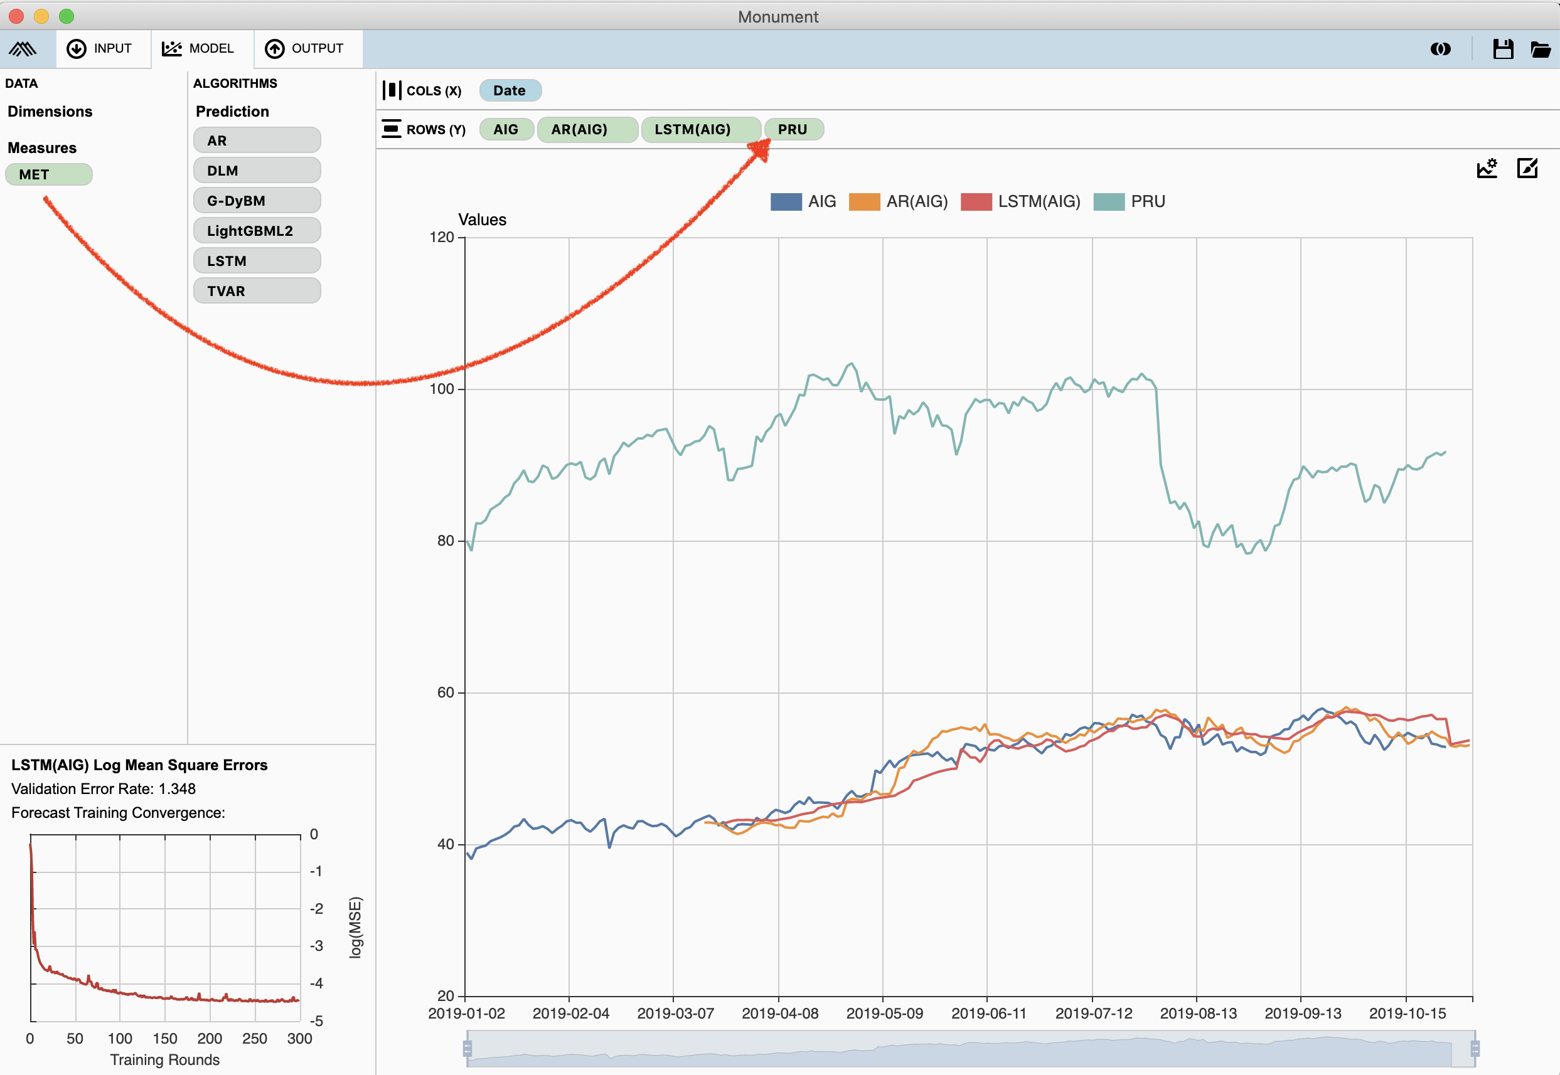Screen dimensions: 1560x1075
Task: Click the ALGORITHMS panel label
Action: (x=235, y=83)
